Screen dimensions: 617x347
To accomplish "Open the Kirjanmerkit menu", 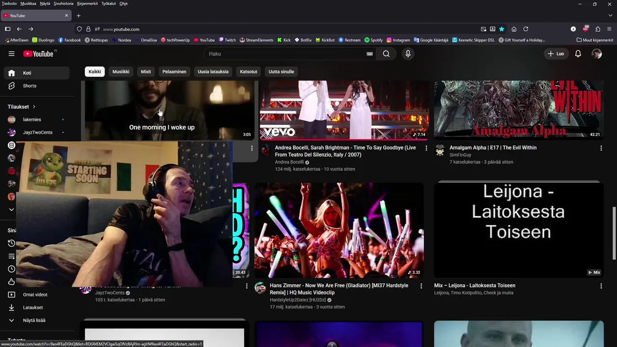I will pos(87,3).
